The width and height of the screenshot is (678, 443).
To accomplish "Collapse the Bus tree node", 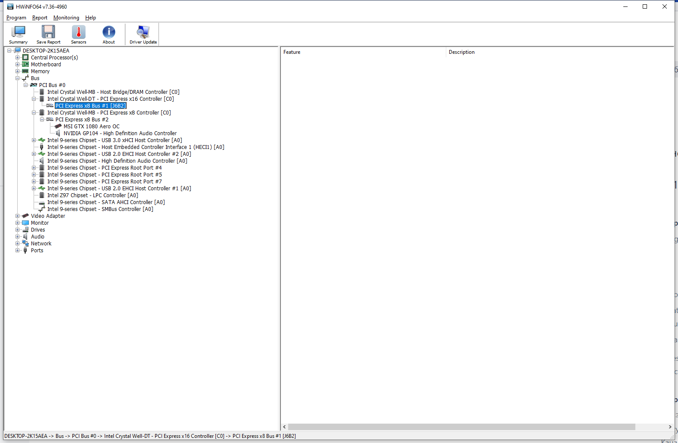I will [18, 78].
